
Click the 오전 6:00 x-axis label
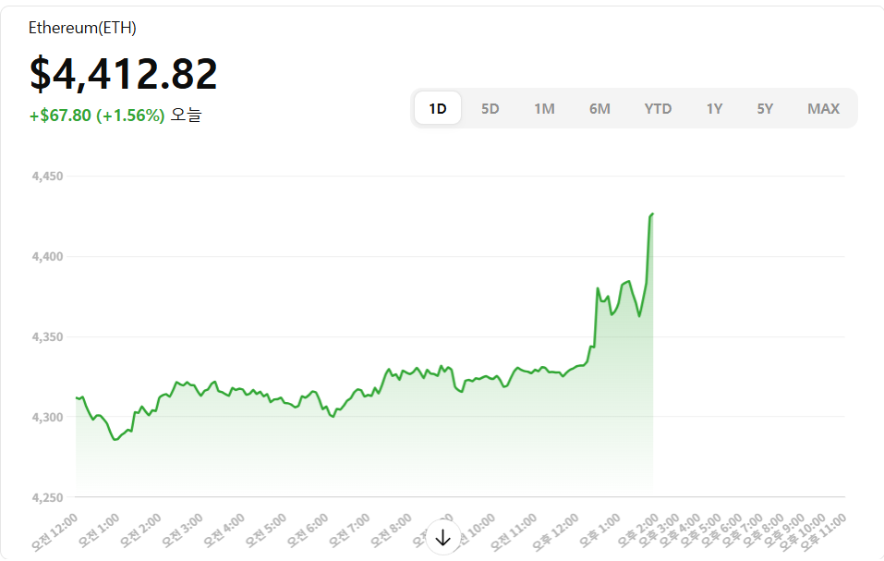coord(307,531)
